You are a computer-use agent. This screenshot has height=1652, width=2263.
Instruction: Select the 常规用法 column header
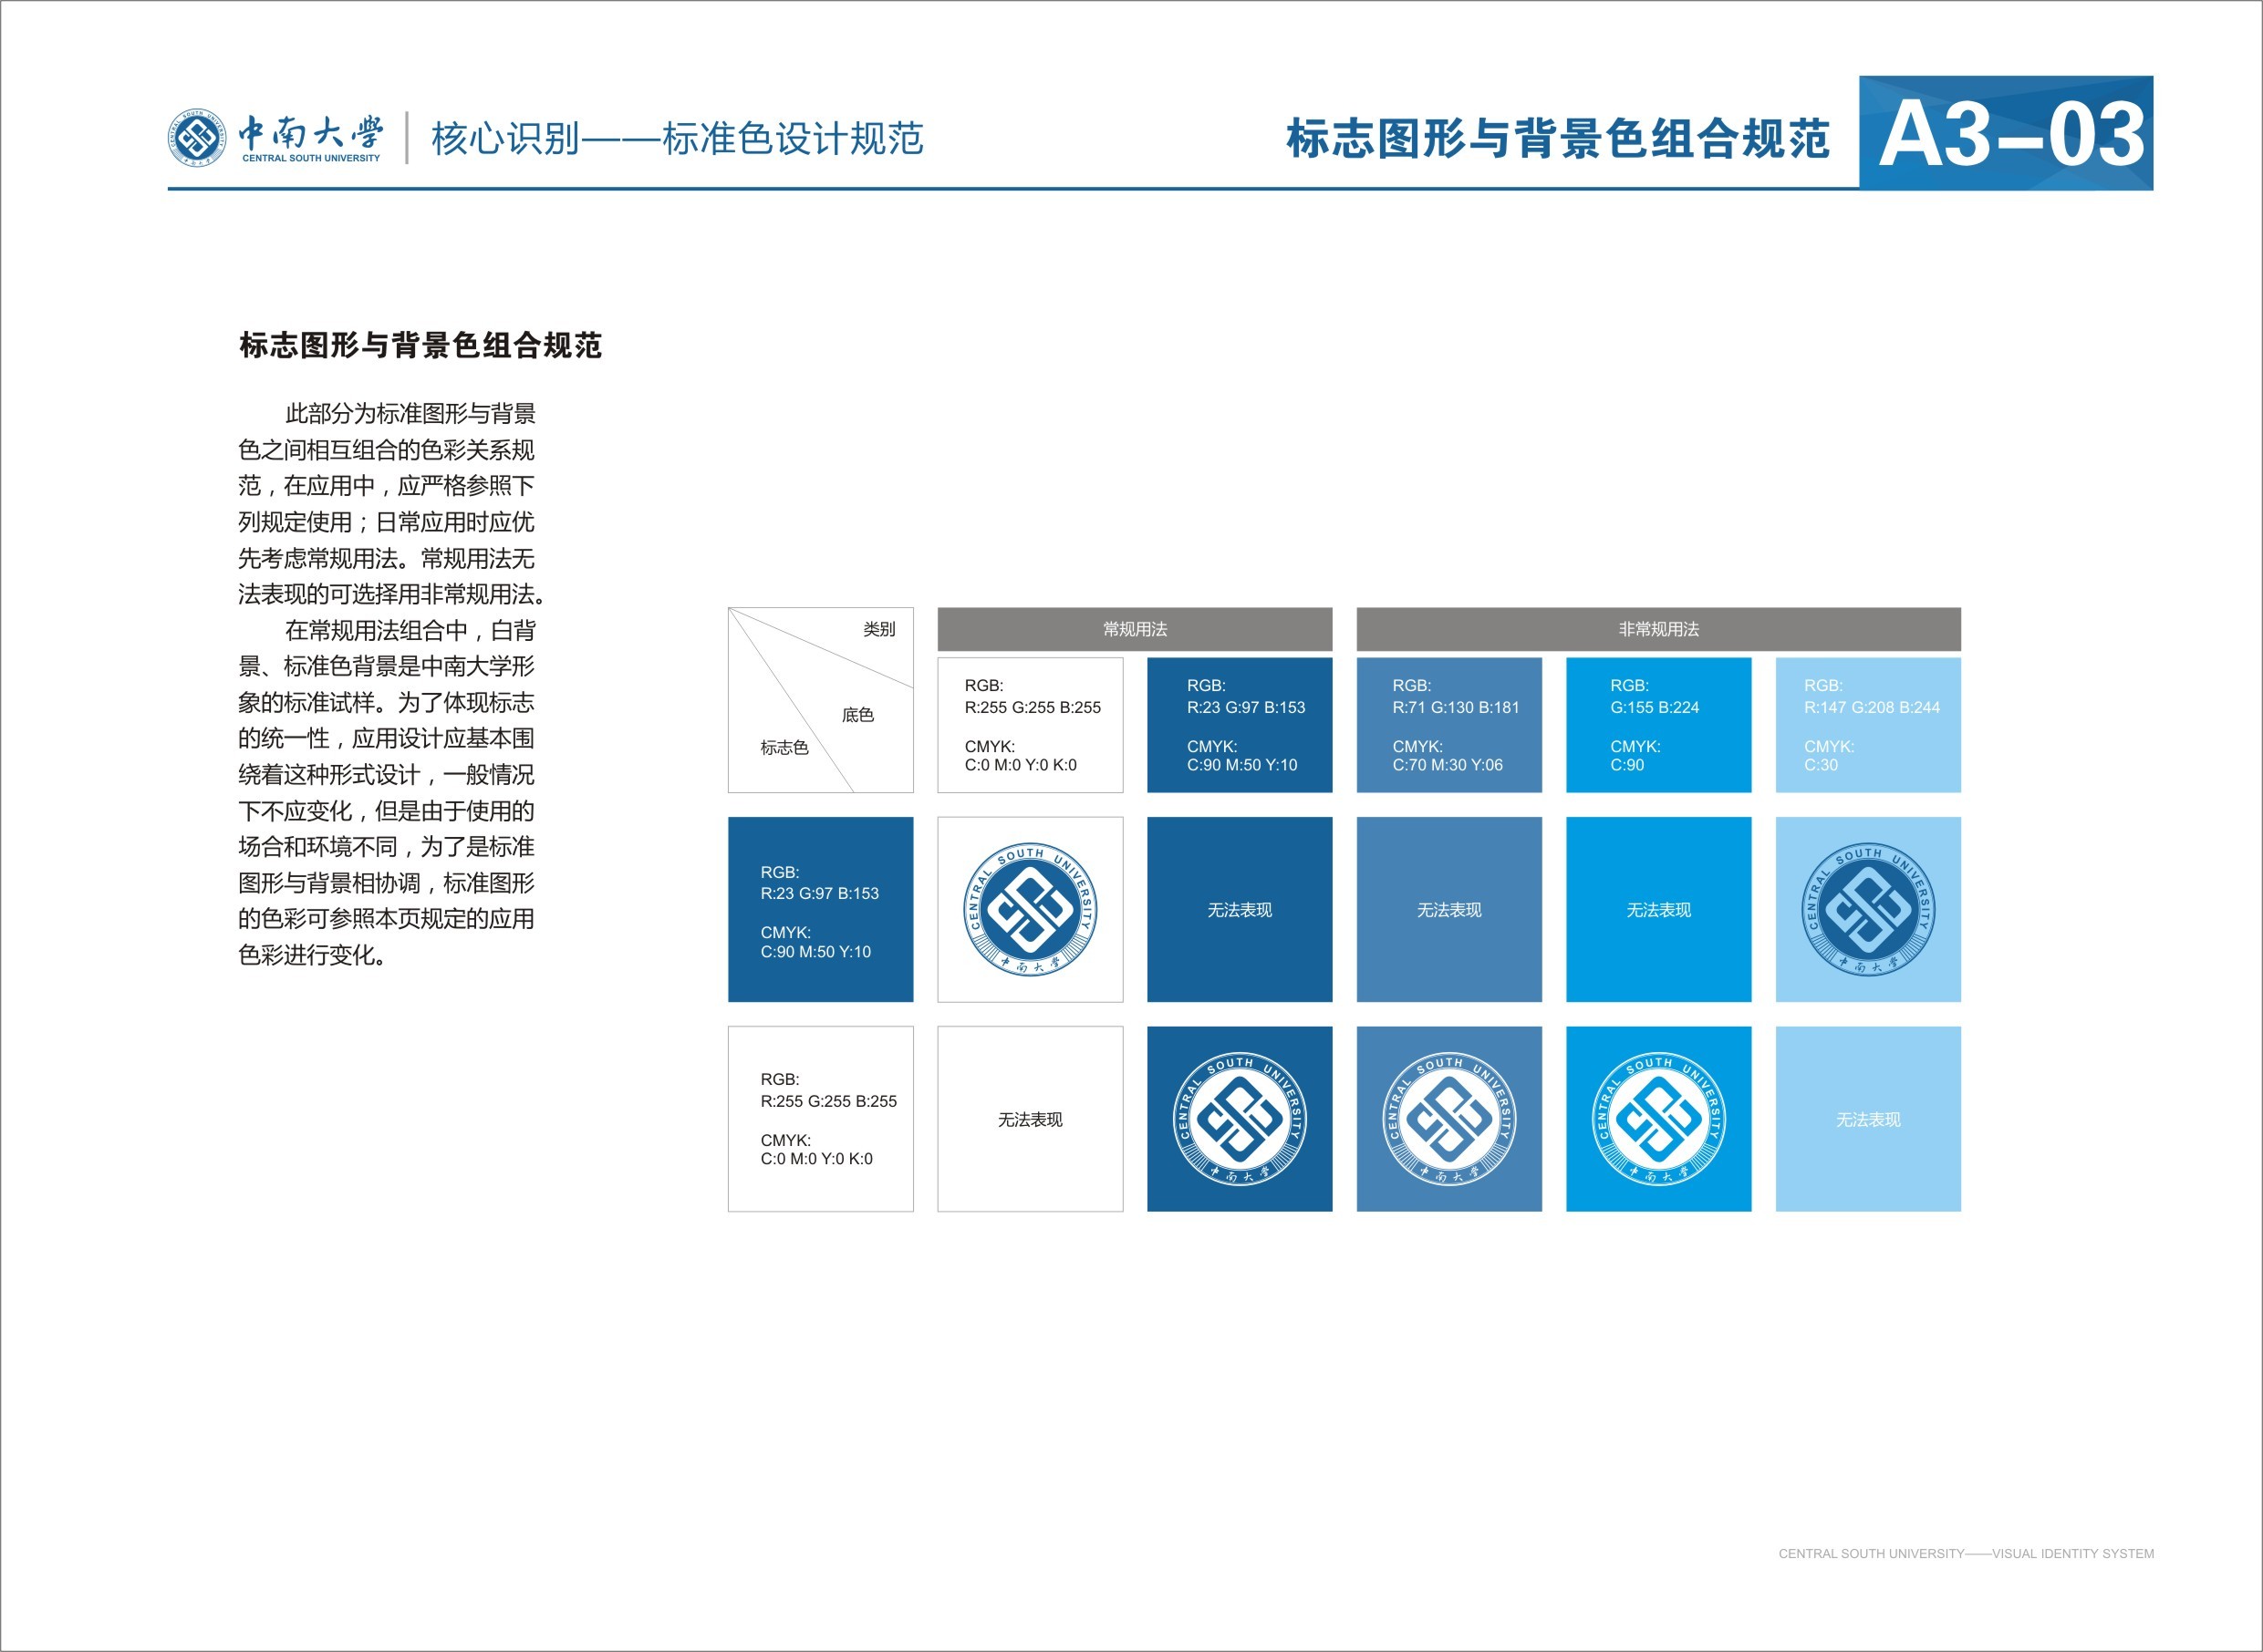pyautogui.click(x=1135, y=630)
